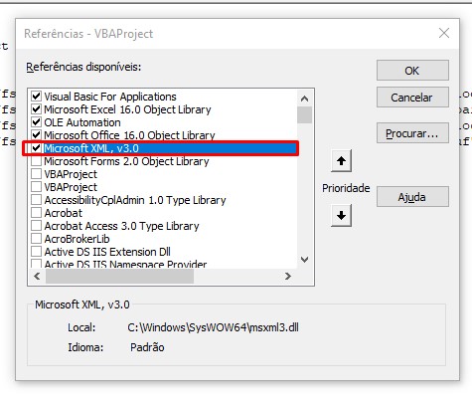The height and width of the screenshot is (405, 472).
Task: Click the Cancelar button
Action: click(x=412, y=98)
